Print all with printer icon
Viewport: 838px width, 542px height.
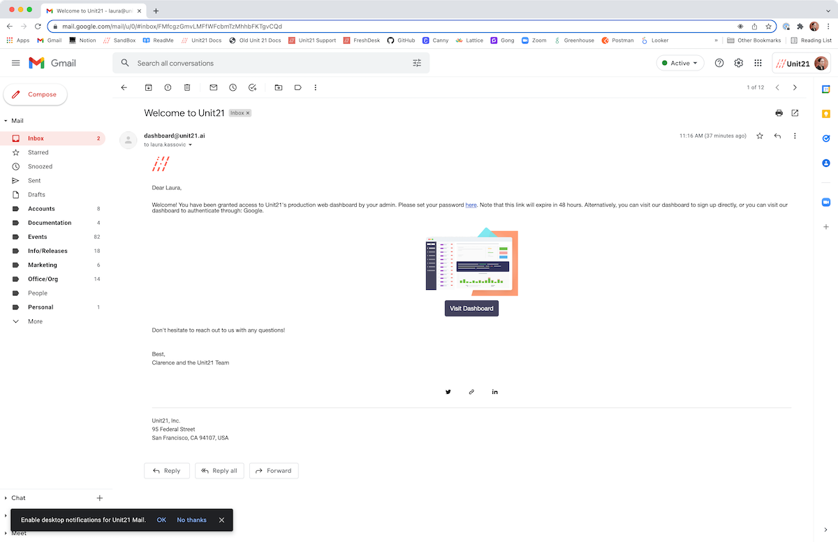tap(779, 112)
